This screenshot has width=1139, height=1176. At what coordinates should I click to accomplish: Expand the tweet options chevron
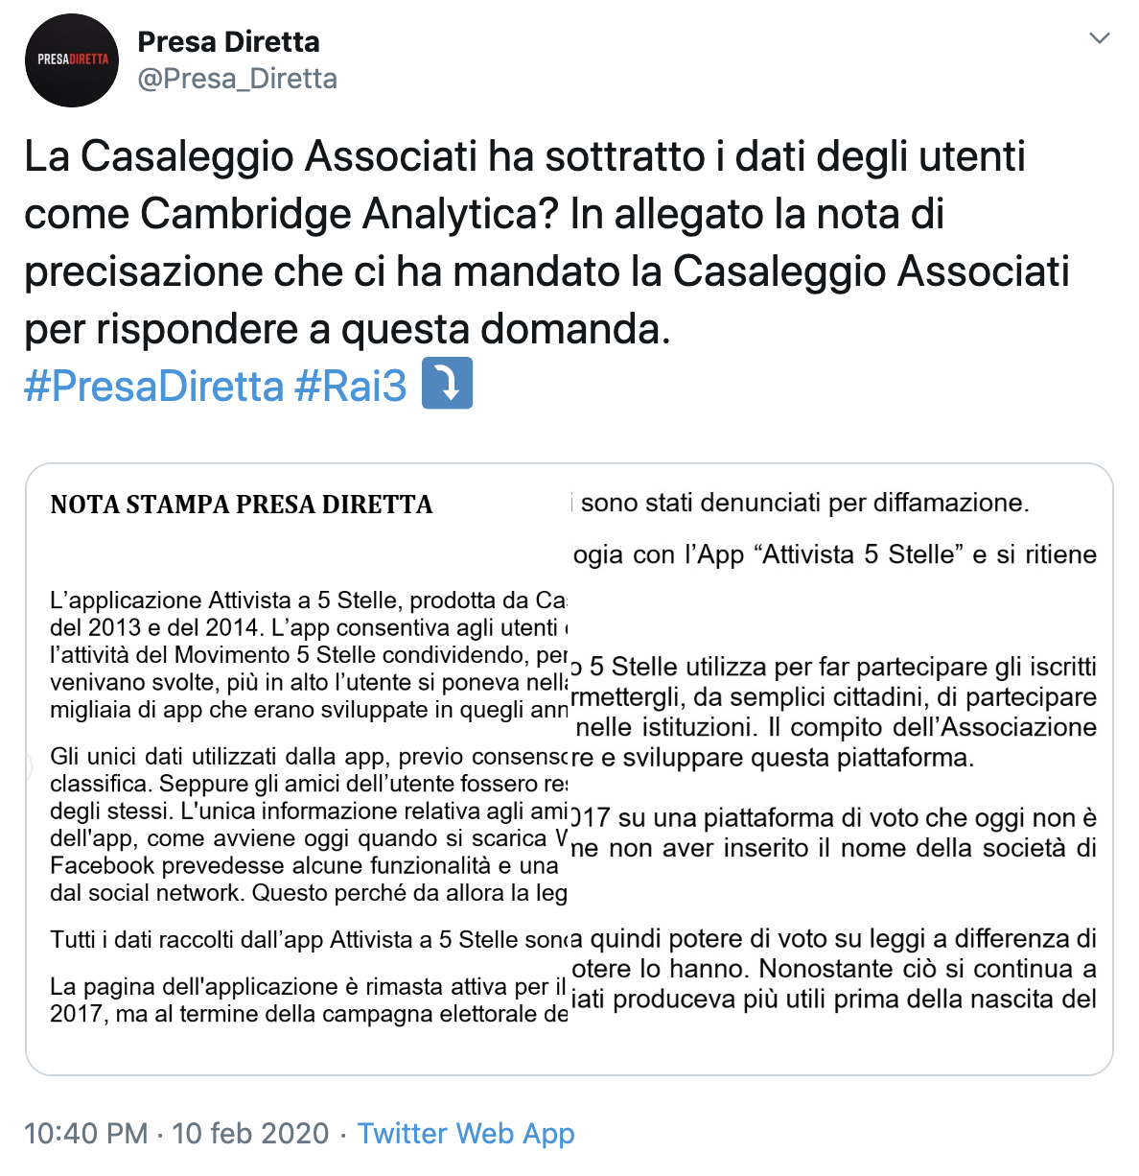coord(1099,38)
